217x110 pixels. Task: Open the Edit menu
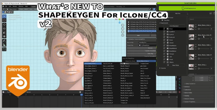10,6
